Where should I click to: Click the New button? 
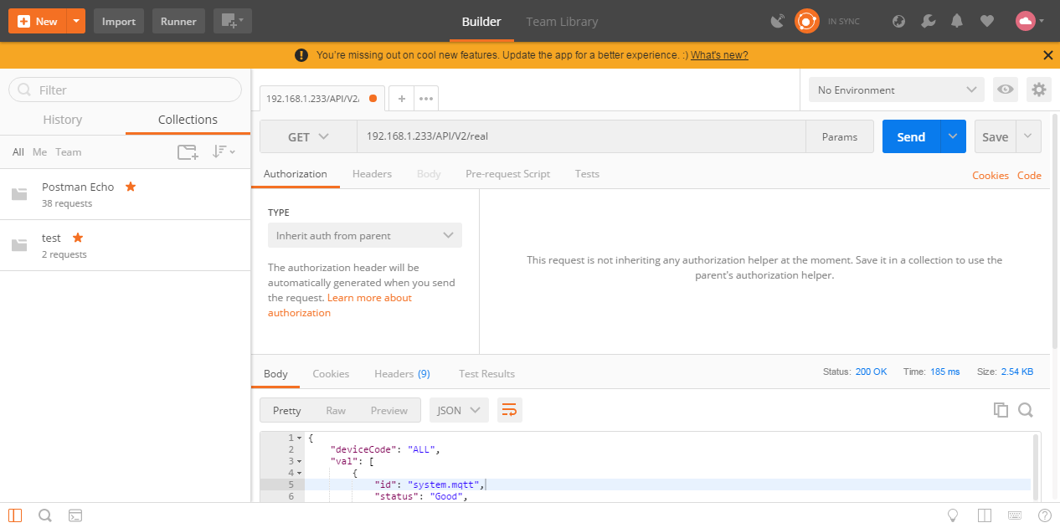[x=37, y=21]
